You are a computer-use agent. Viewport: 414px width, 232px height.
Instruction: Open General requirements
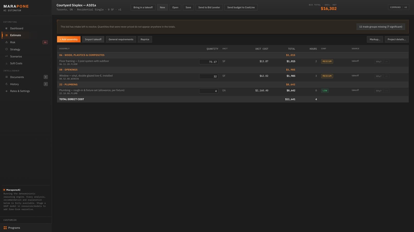[121, 39]
